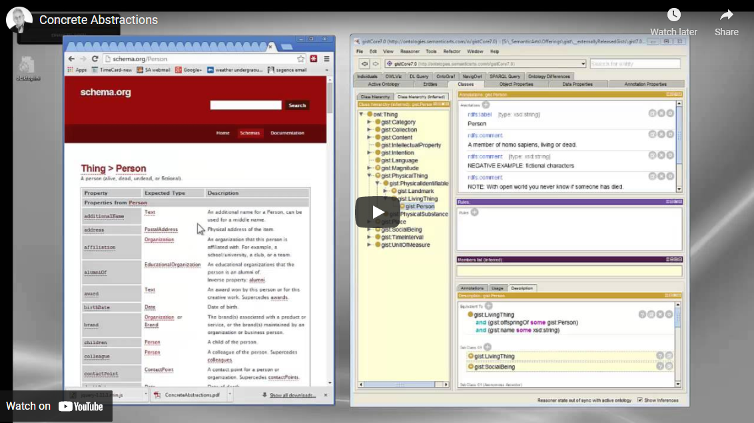Open ConcreteAbstractions.pdf download item
Screen dimensions: 754x423
[188, 395]
